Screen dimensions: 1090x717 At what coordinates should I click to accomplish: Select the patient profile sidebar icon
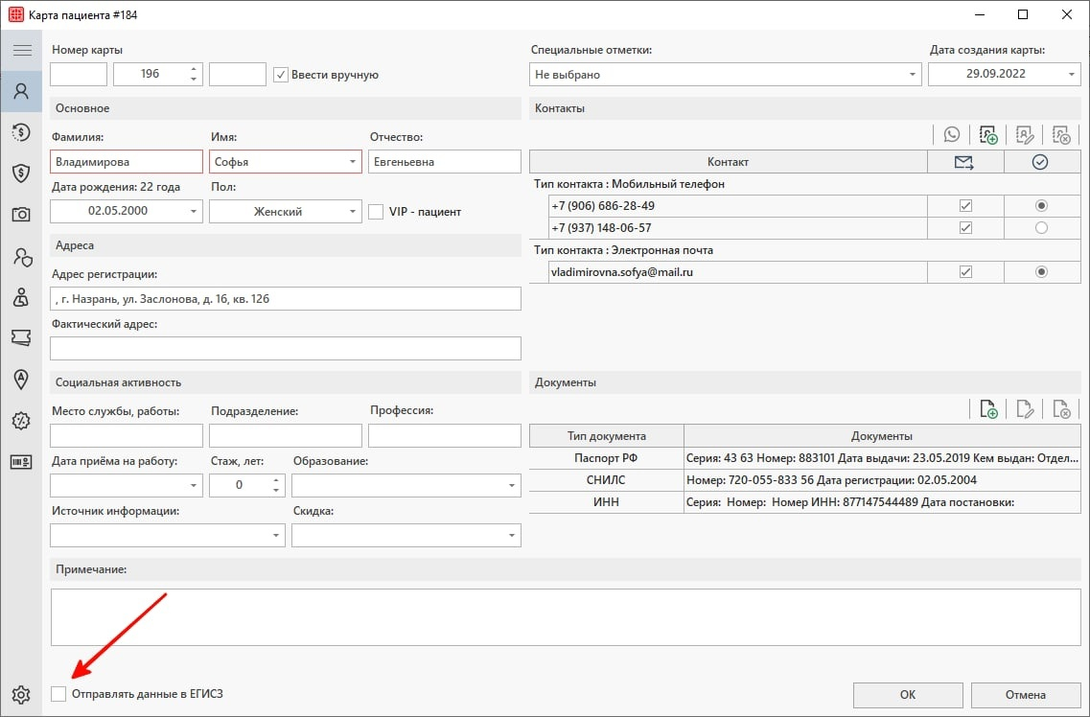pyautogui.click(x=21, y=91)
